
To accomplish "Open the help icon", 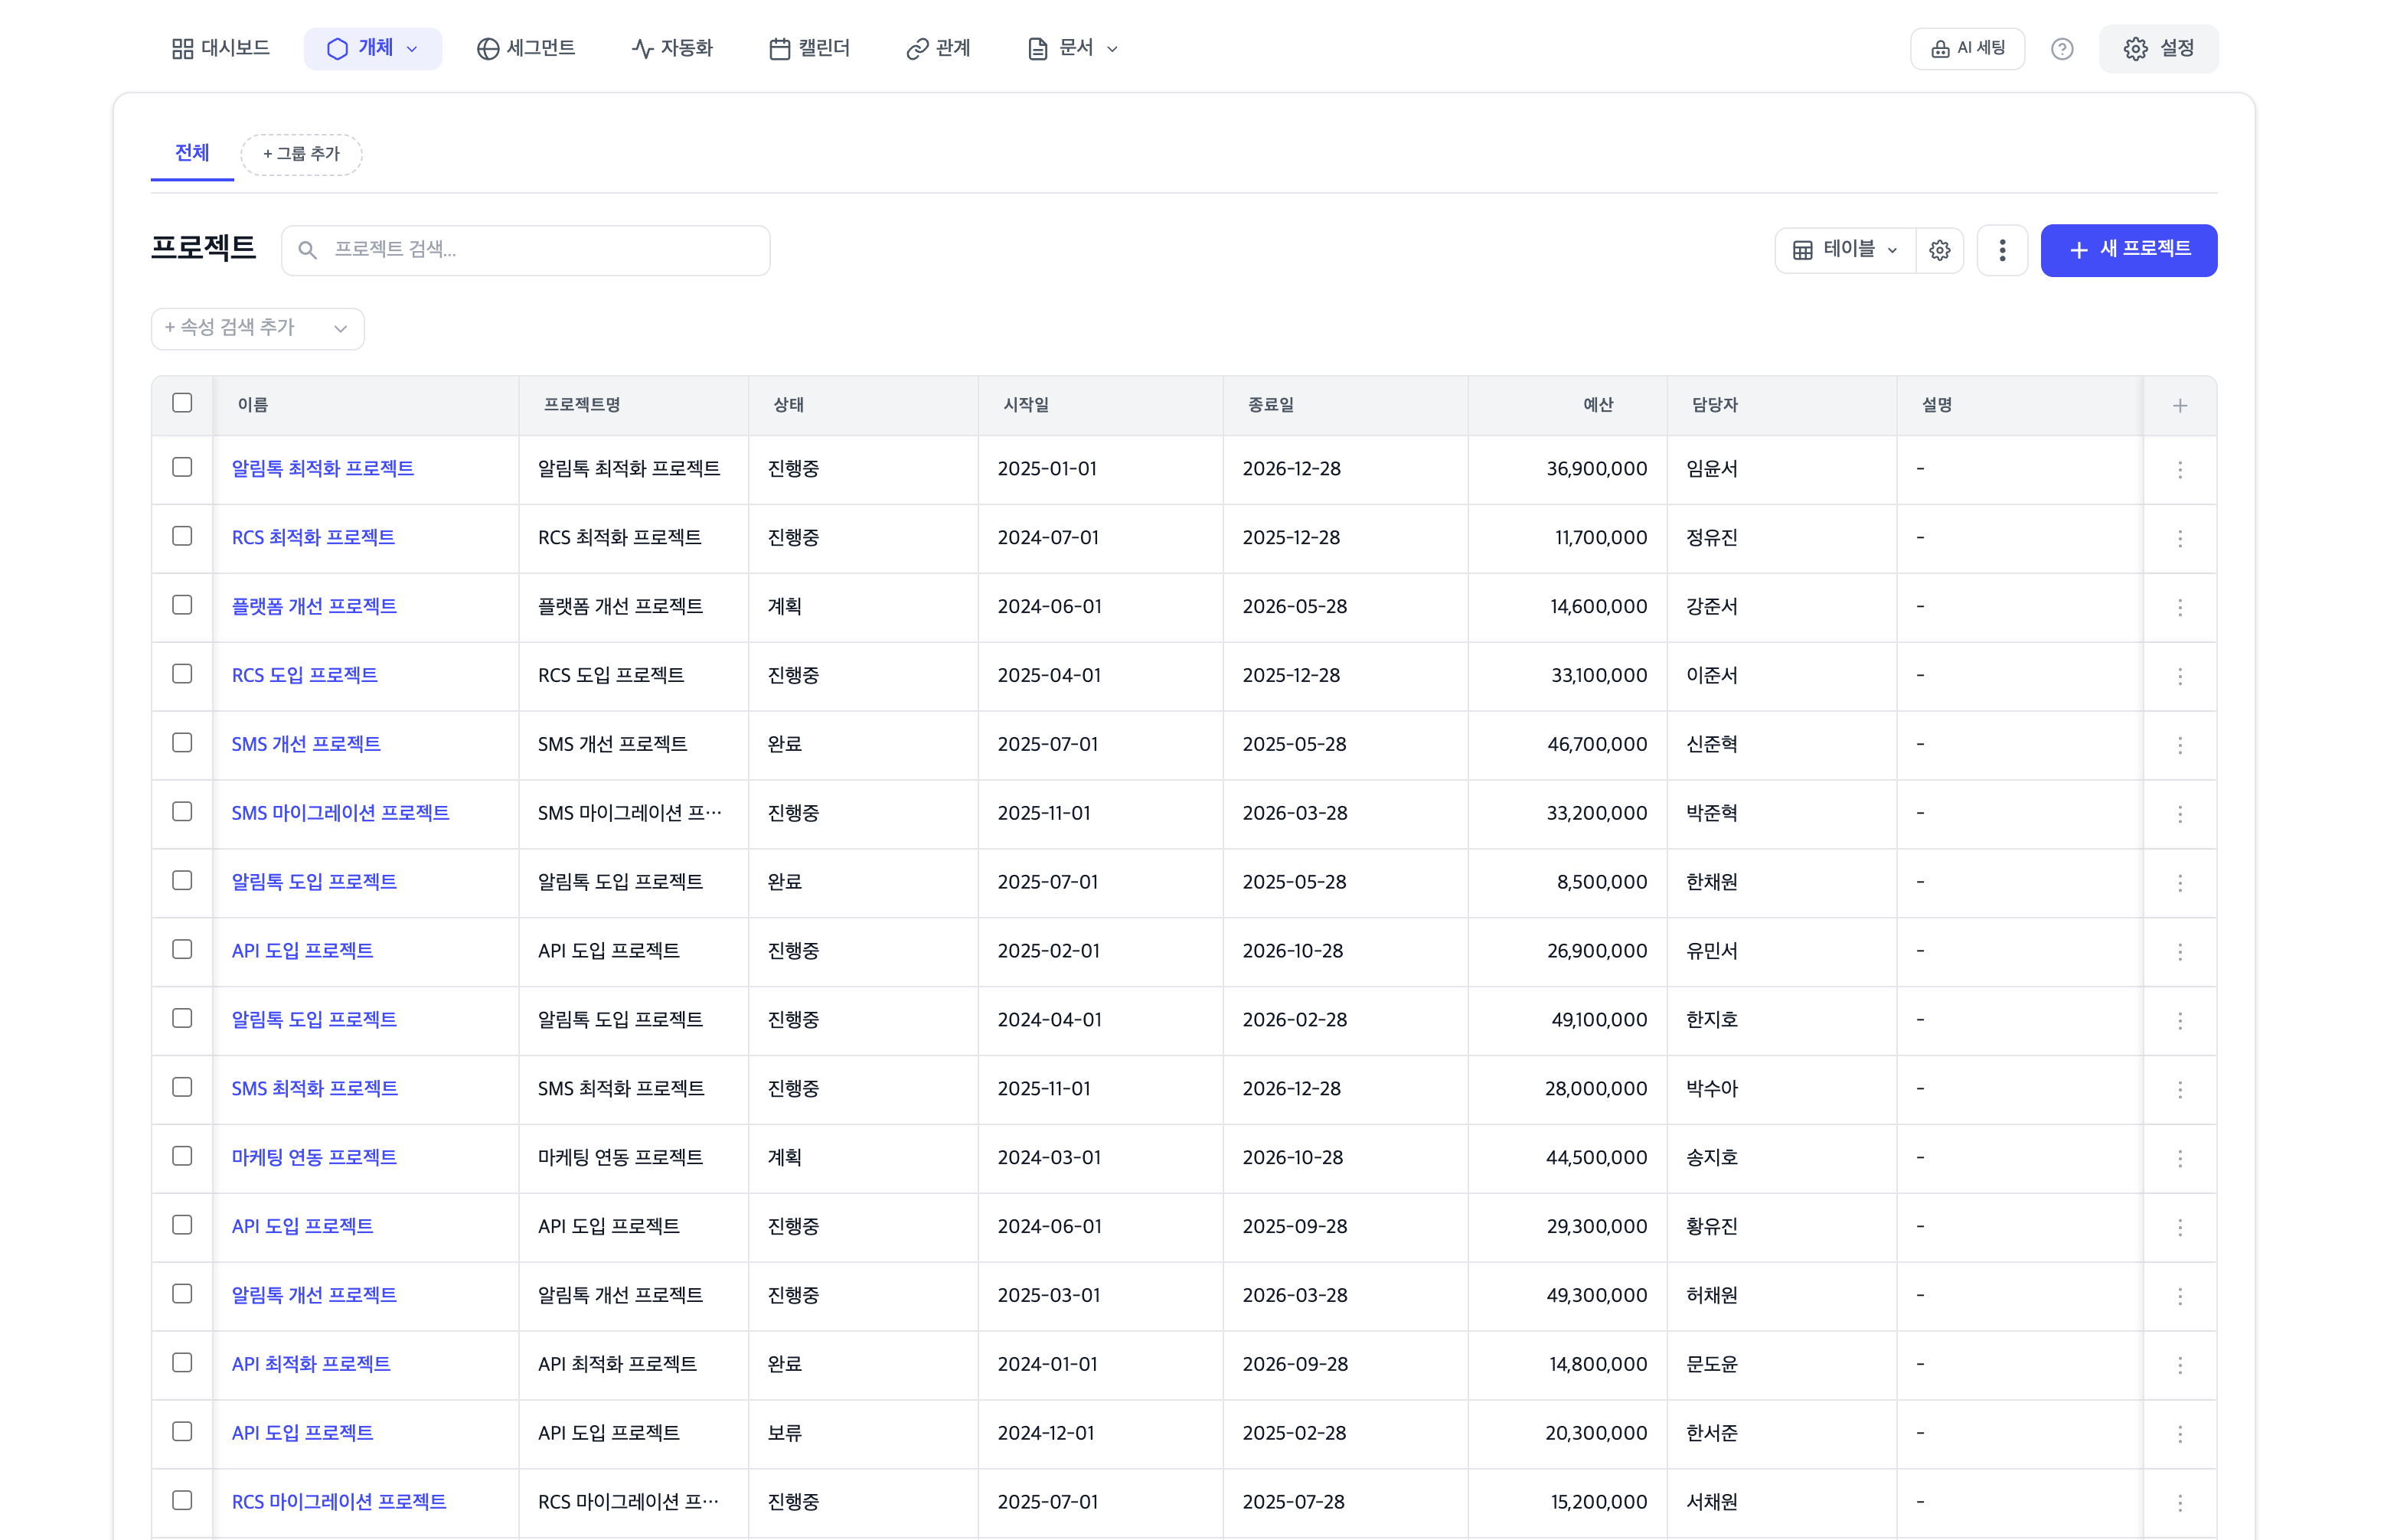I will (x=2062, y=48).
